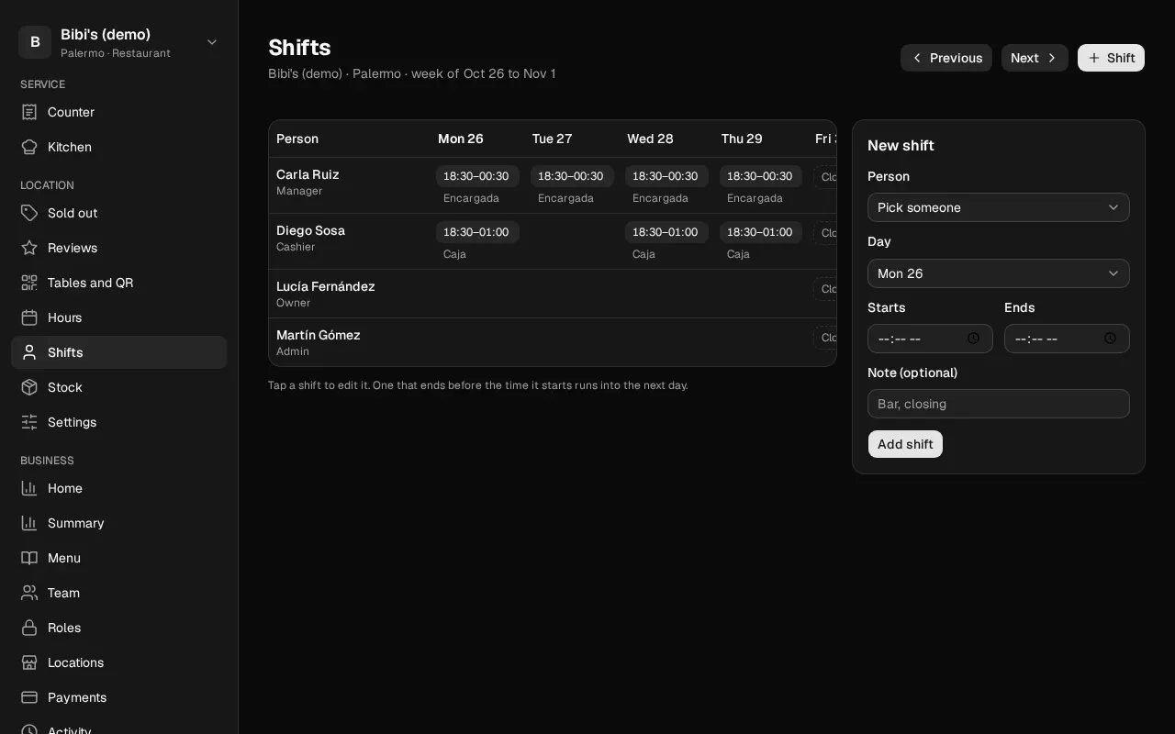Navigate to Summary in the sidebar
Screen dimensions: 1175x734
click(119, 523)
